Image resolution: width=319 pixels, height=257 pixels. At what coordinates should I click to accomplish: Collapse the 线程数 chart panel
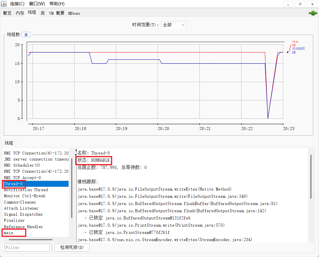(x=26, y=35)
